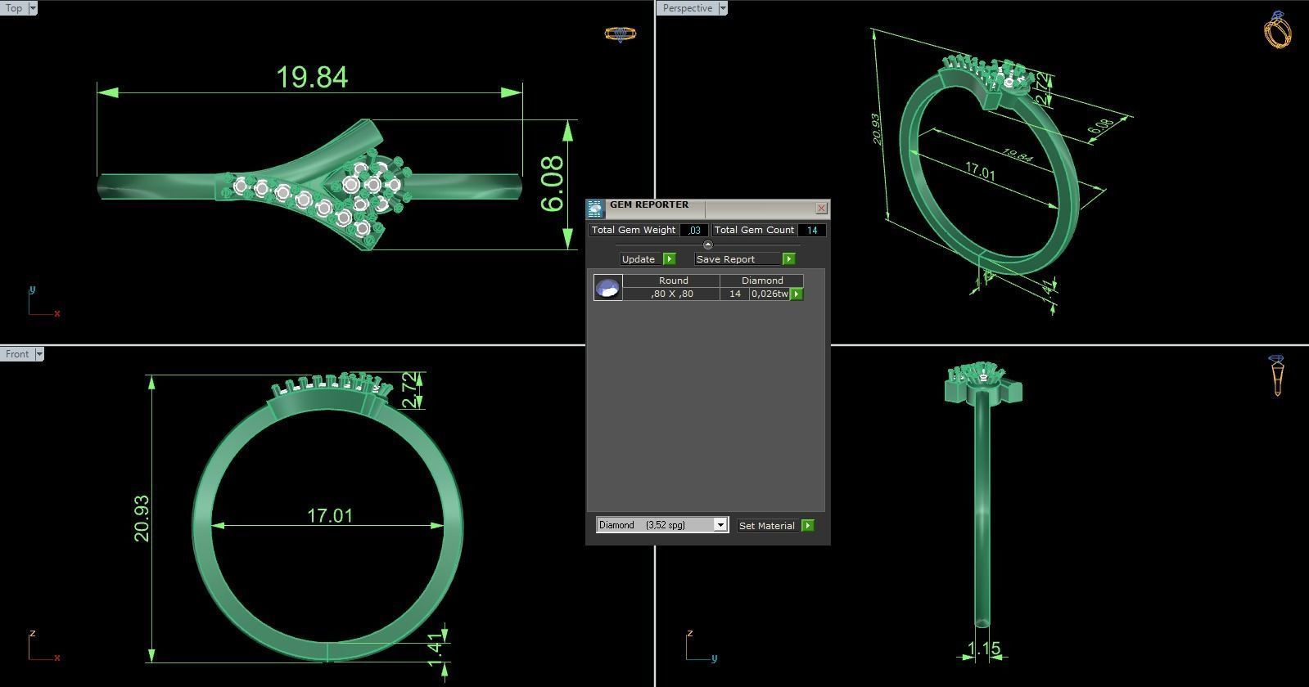Click the ',80 X ,80' size cell
The height and width of the screenshot is (687, 1309).
(x=671, y=294)
